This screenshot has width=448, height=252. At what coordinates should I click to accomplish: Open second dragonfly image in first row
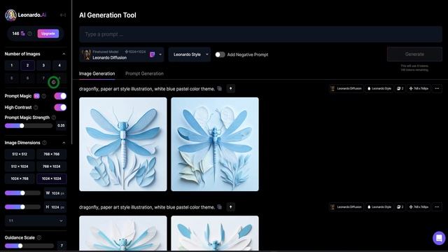(x=215, y=144)
